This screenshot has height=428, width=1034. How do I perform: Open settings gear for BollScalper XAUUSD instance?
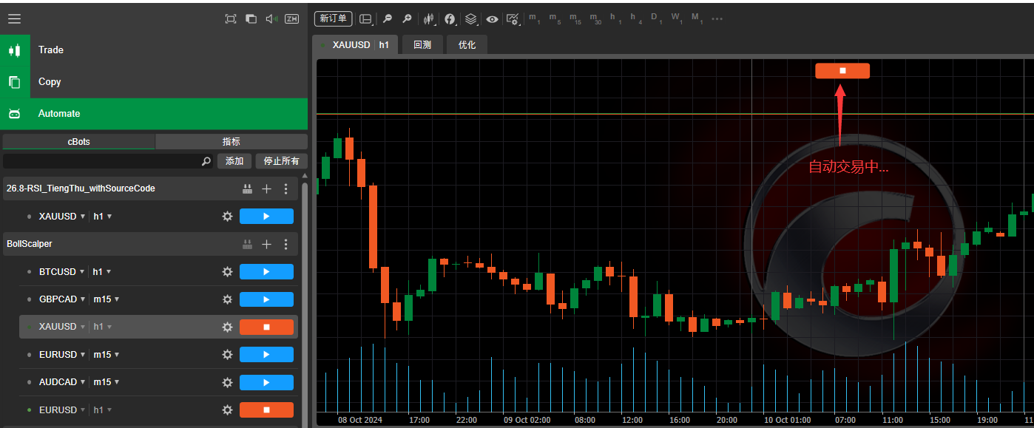point(227,327)
